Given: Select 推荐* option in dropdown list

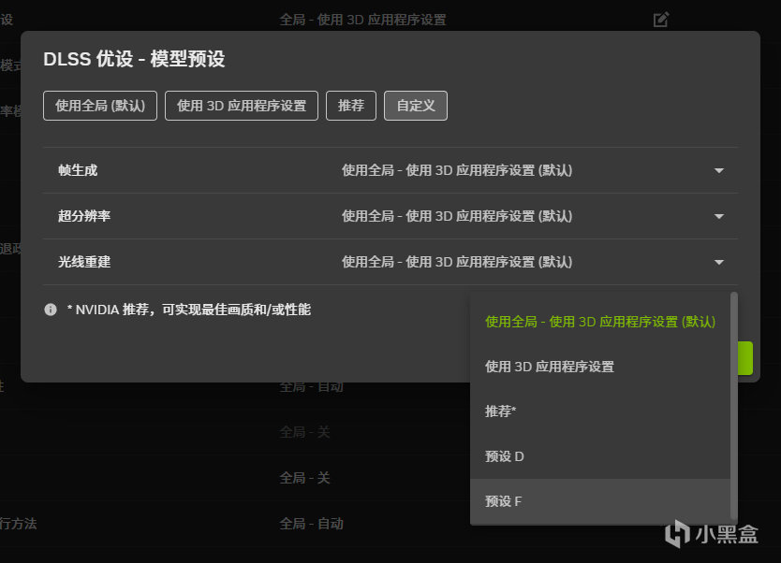Looking at the screenshot, I should [600, 411].
